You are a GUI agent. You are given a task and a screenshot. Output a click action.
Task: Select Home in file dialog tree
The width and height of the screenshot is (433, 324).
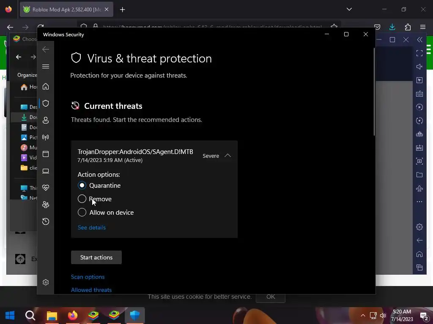28,87
